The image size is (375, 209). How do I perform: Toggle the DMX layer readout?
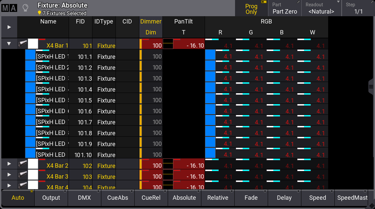click(85, 198)
